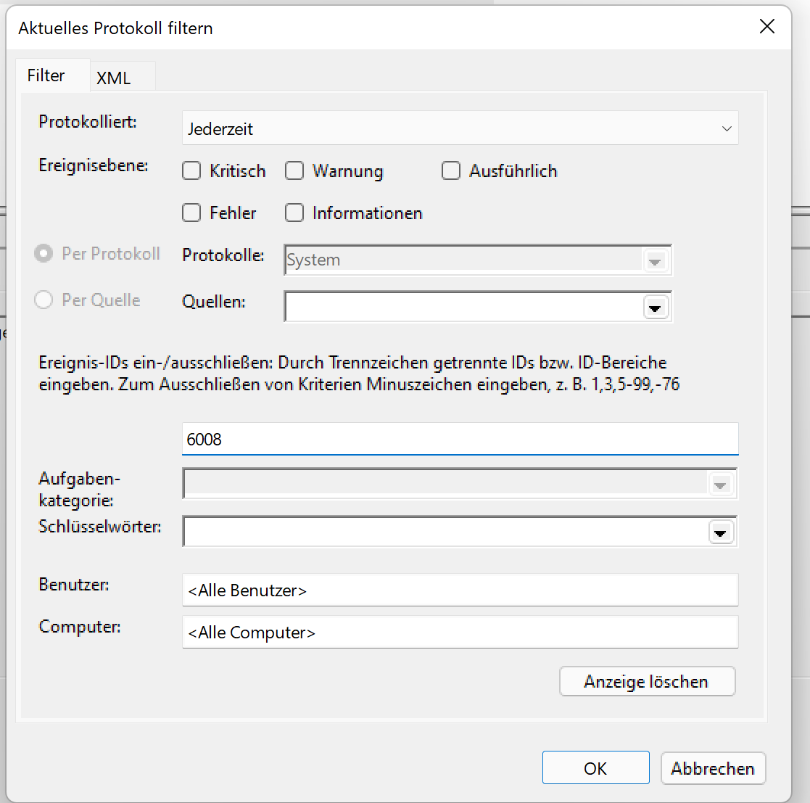
Task: Close the filter dialog window
Action: (x=766, y=28)
